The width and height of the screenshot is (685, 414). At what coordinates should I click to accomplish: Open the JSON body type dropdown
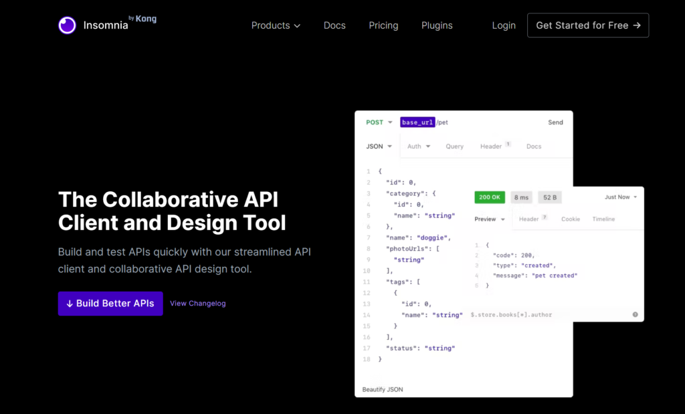(379, 146)
